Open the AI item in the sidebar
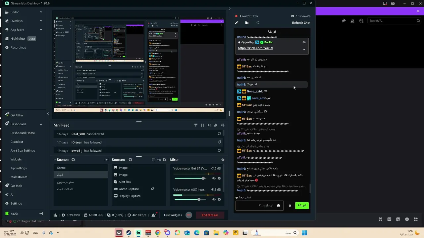This screenshot has width=424, height=238. pos(12,194)
